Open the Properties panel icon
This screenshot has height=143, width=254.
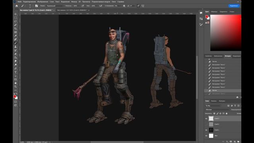[201, 19]
